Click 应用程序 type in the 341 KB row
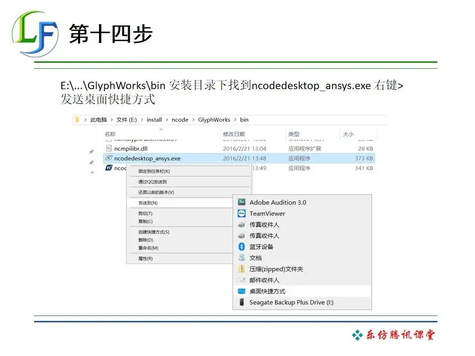Image resolution: width=475 pixels, height=356 pixels. [x=299, y=168]
